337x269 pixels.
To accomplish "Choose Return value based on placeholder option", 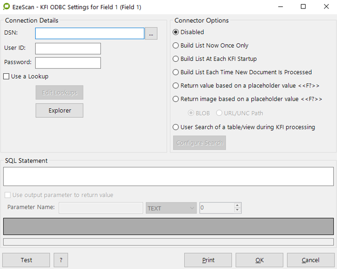I will (x=176, y=86).
